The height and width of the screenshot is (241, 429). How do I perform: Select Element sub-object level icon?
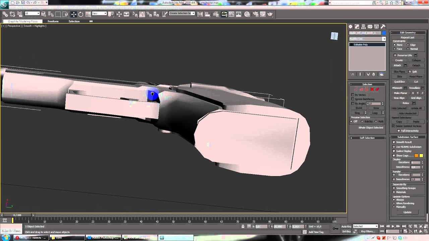(377, 89)
